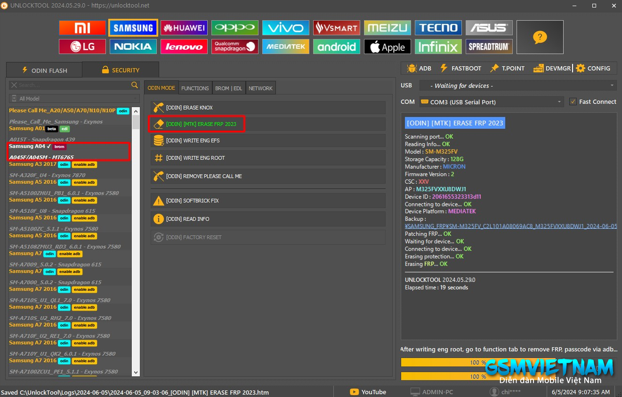
Task: Click the model search input field
Action: click(x=70, y=85)
